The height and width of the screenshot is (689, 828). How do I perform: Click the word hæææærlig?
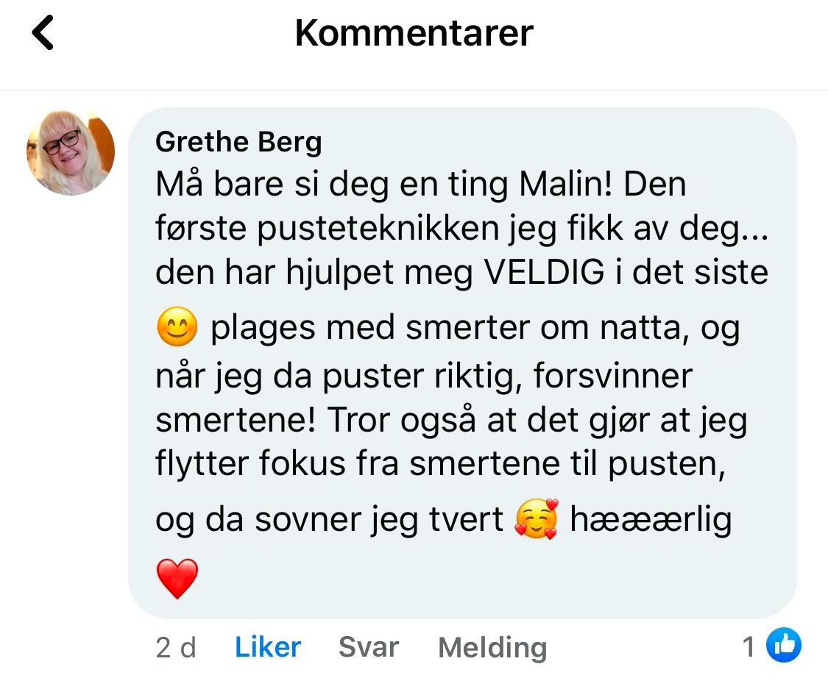(651, 520)
